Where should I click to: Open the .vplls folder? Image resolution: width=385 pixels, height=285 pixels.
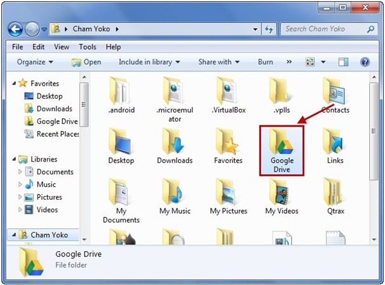[281, 95]
